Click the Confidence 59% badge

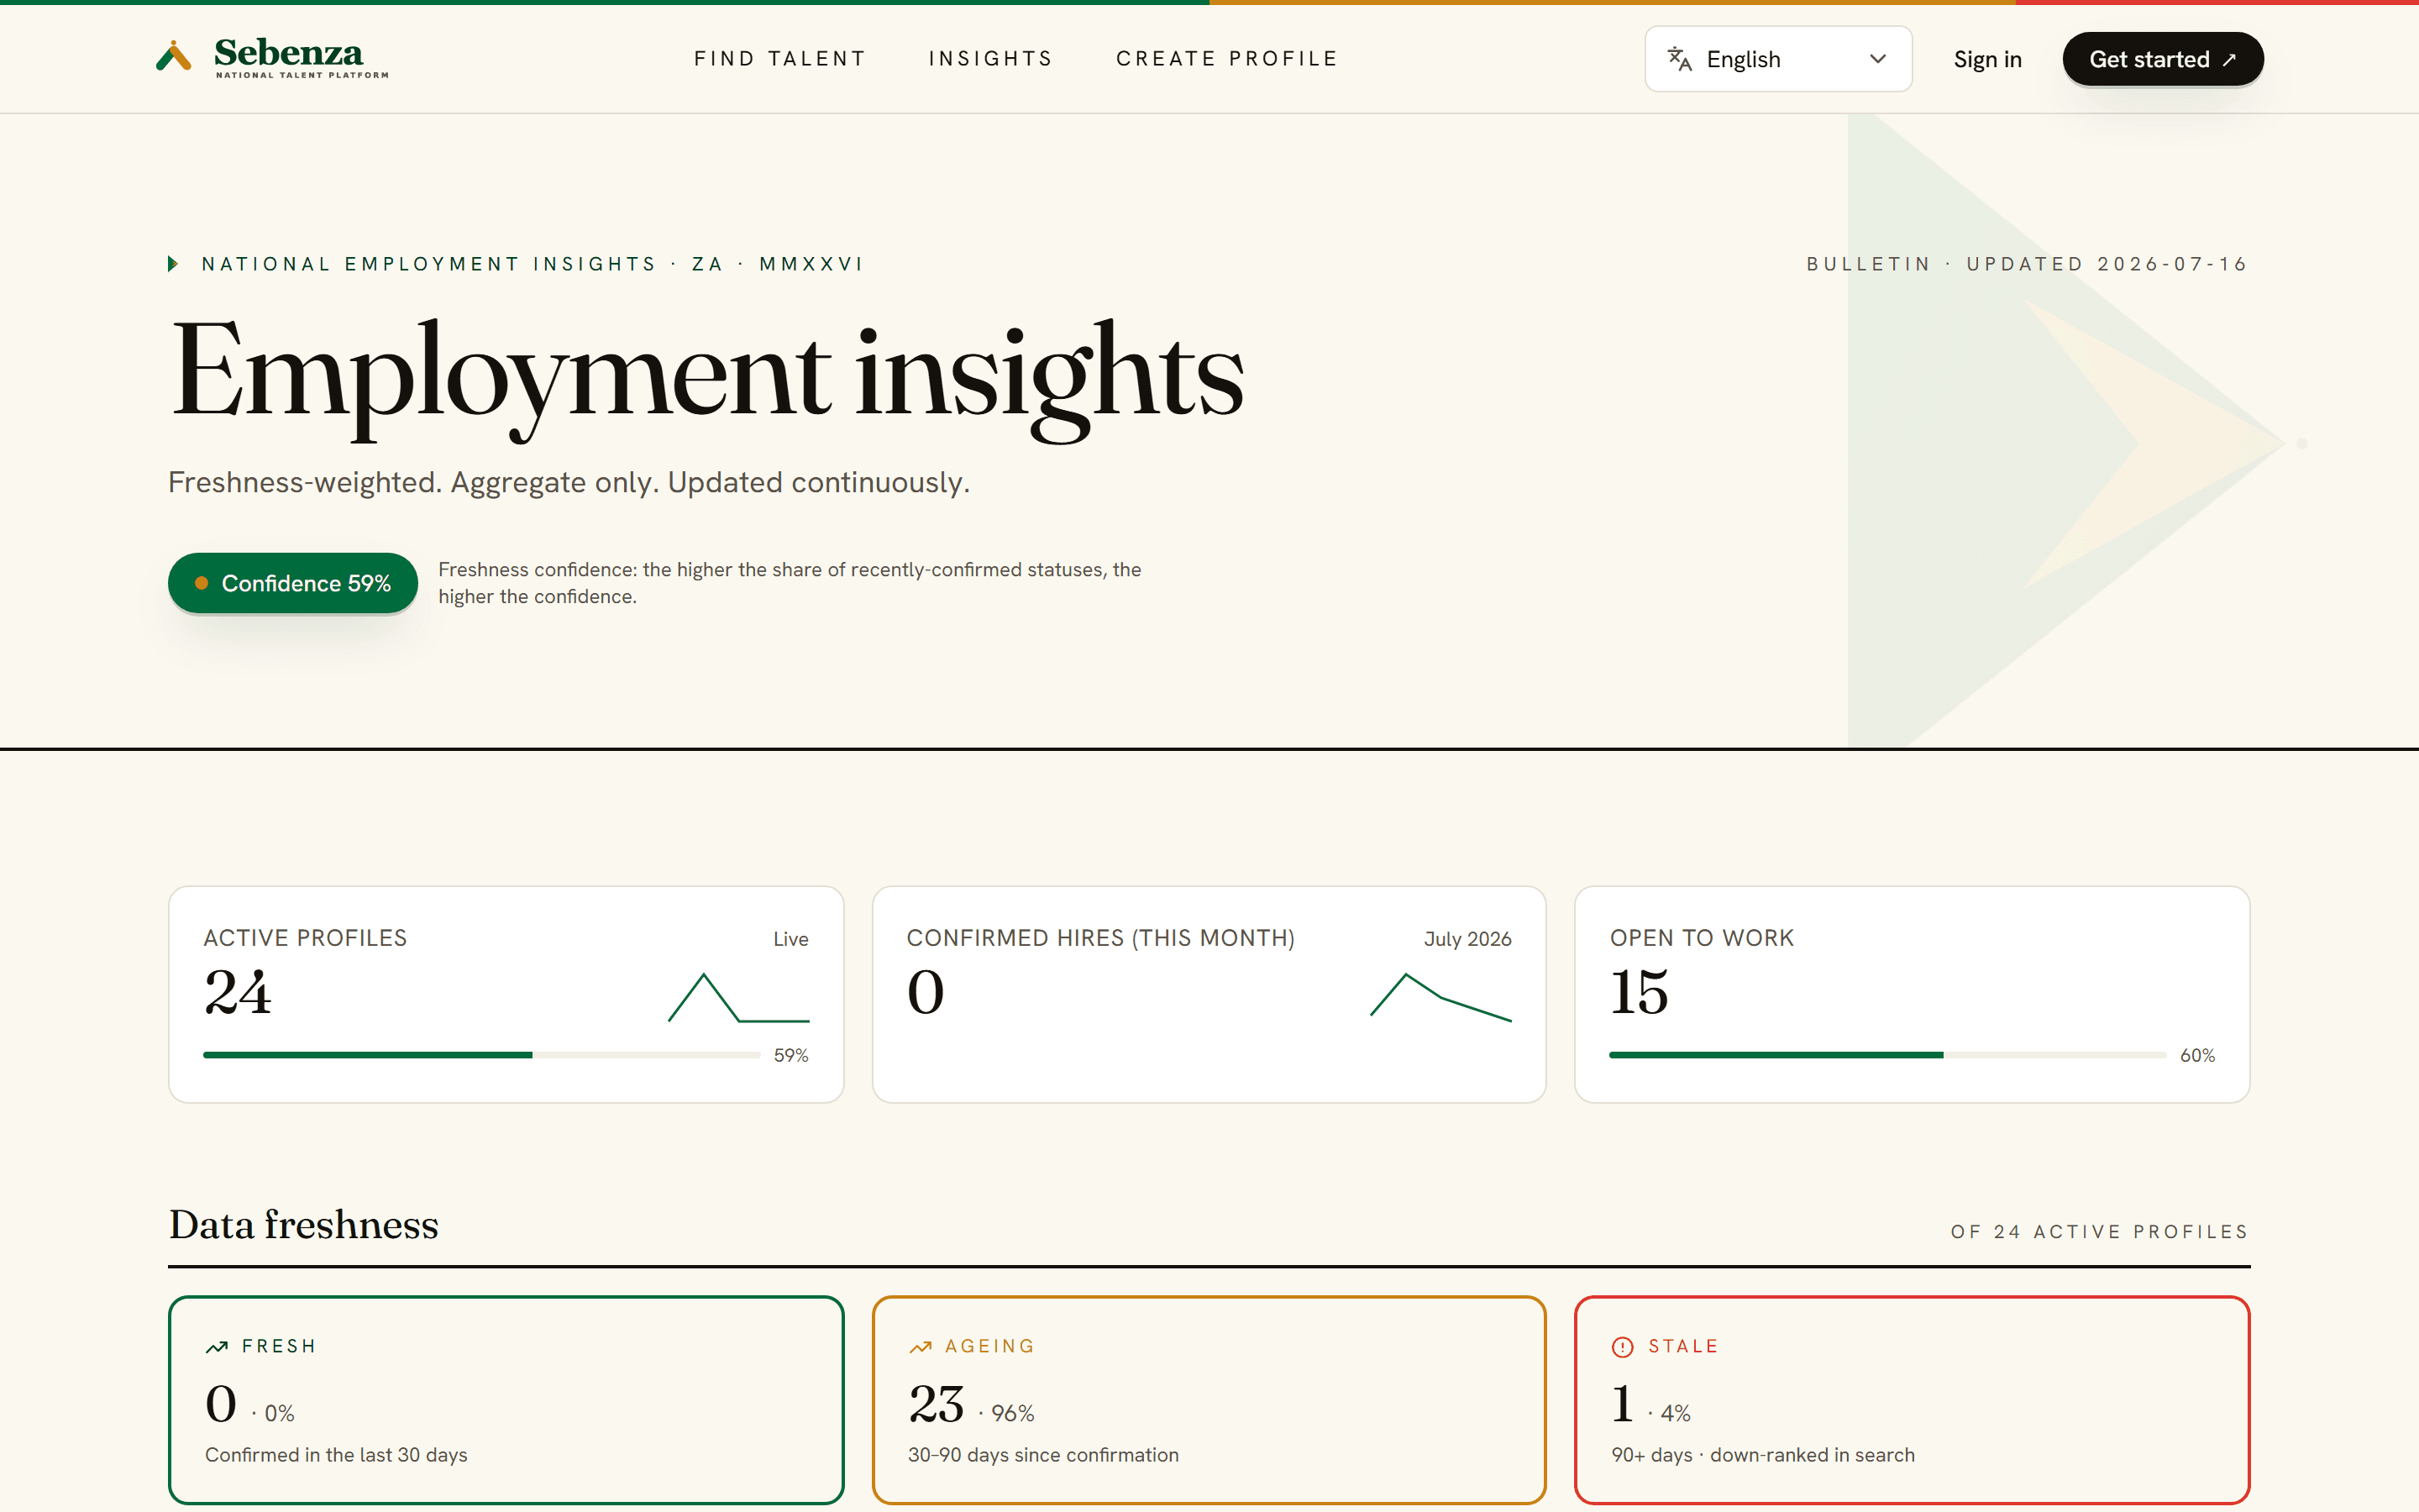pos(293,583)
